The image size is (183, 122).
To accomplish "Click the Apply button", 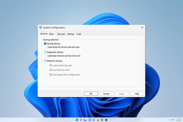I will 122,94.
